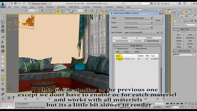The width and height of the screenshot is (197, 111).
Task: Collapse the Object Type rollout
Action: (184, 29)
